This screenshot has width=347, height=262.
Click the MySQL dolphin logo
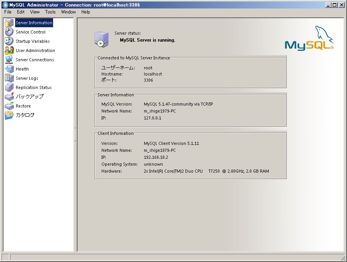coord(309,38)
